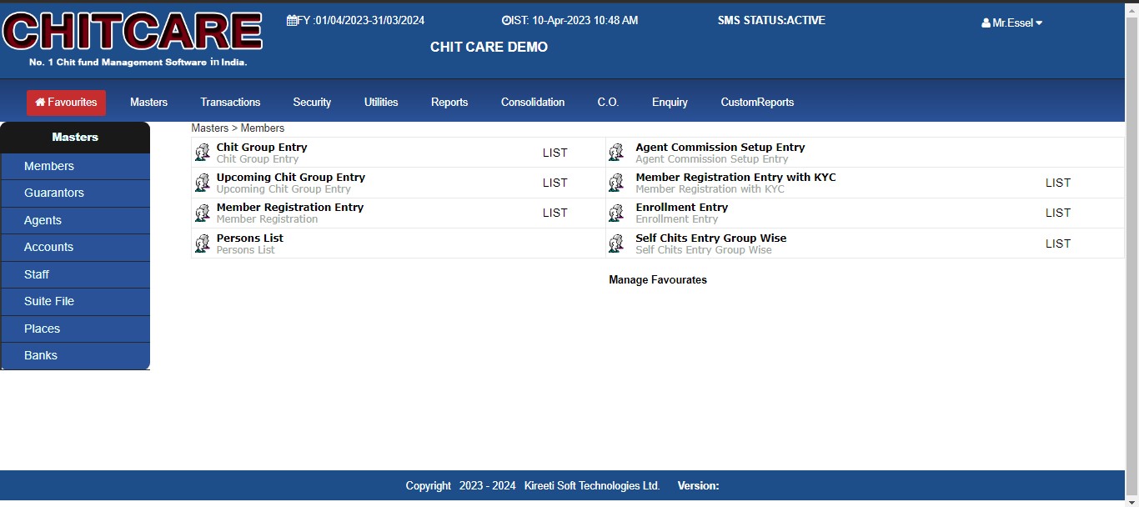
Task: Click the icon next to Upcoming Chit Group Entry
Action: [x=202, y=183]
